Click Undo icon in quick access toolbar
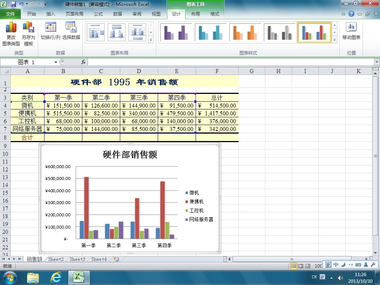 [22, 4]
